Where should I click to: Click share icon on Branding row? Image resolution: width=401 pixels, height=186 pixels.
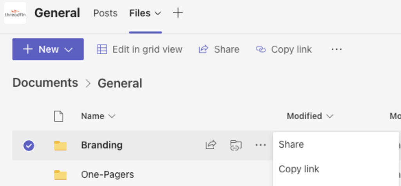[x=211, y=145]
